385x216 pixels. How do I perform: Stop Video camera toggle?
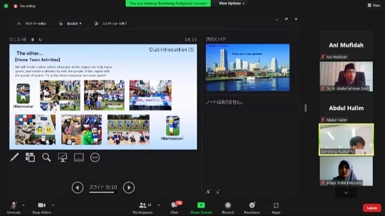pyautogui.click(x=42, y=207)
